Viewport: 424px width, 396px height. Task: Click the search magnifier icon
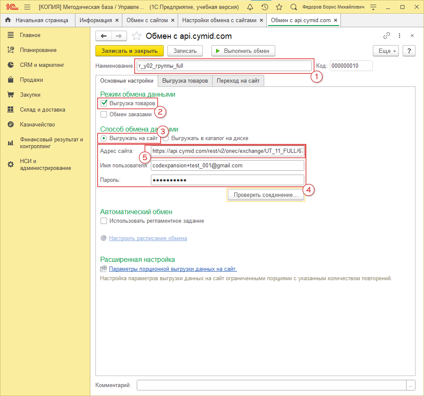point(294,7)
